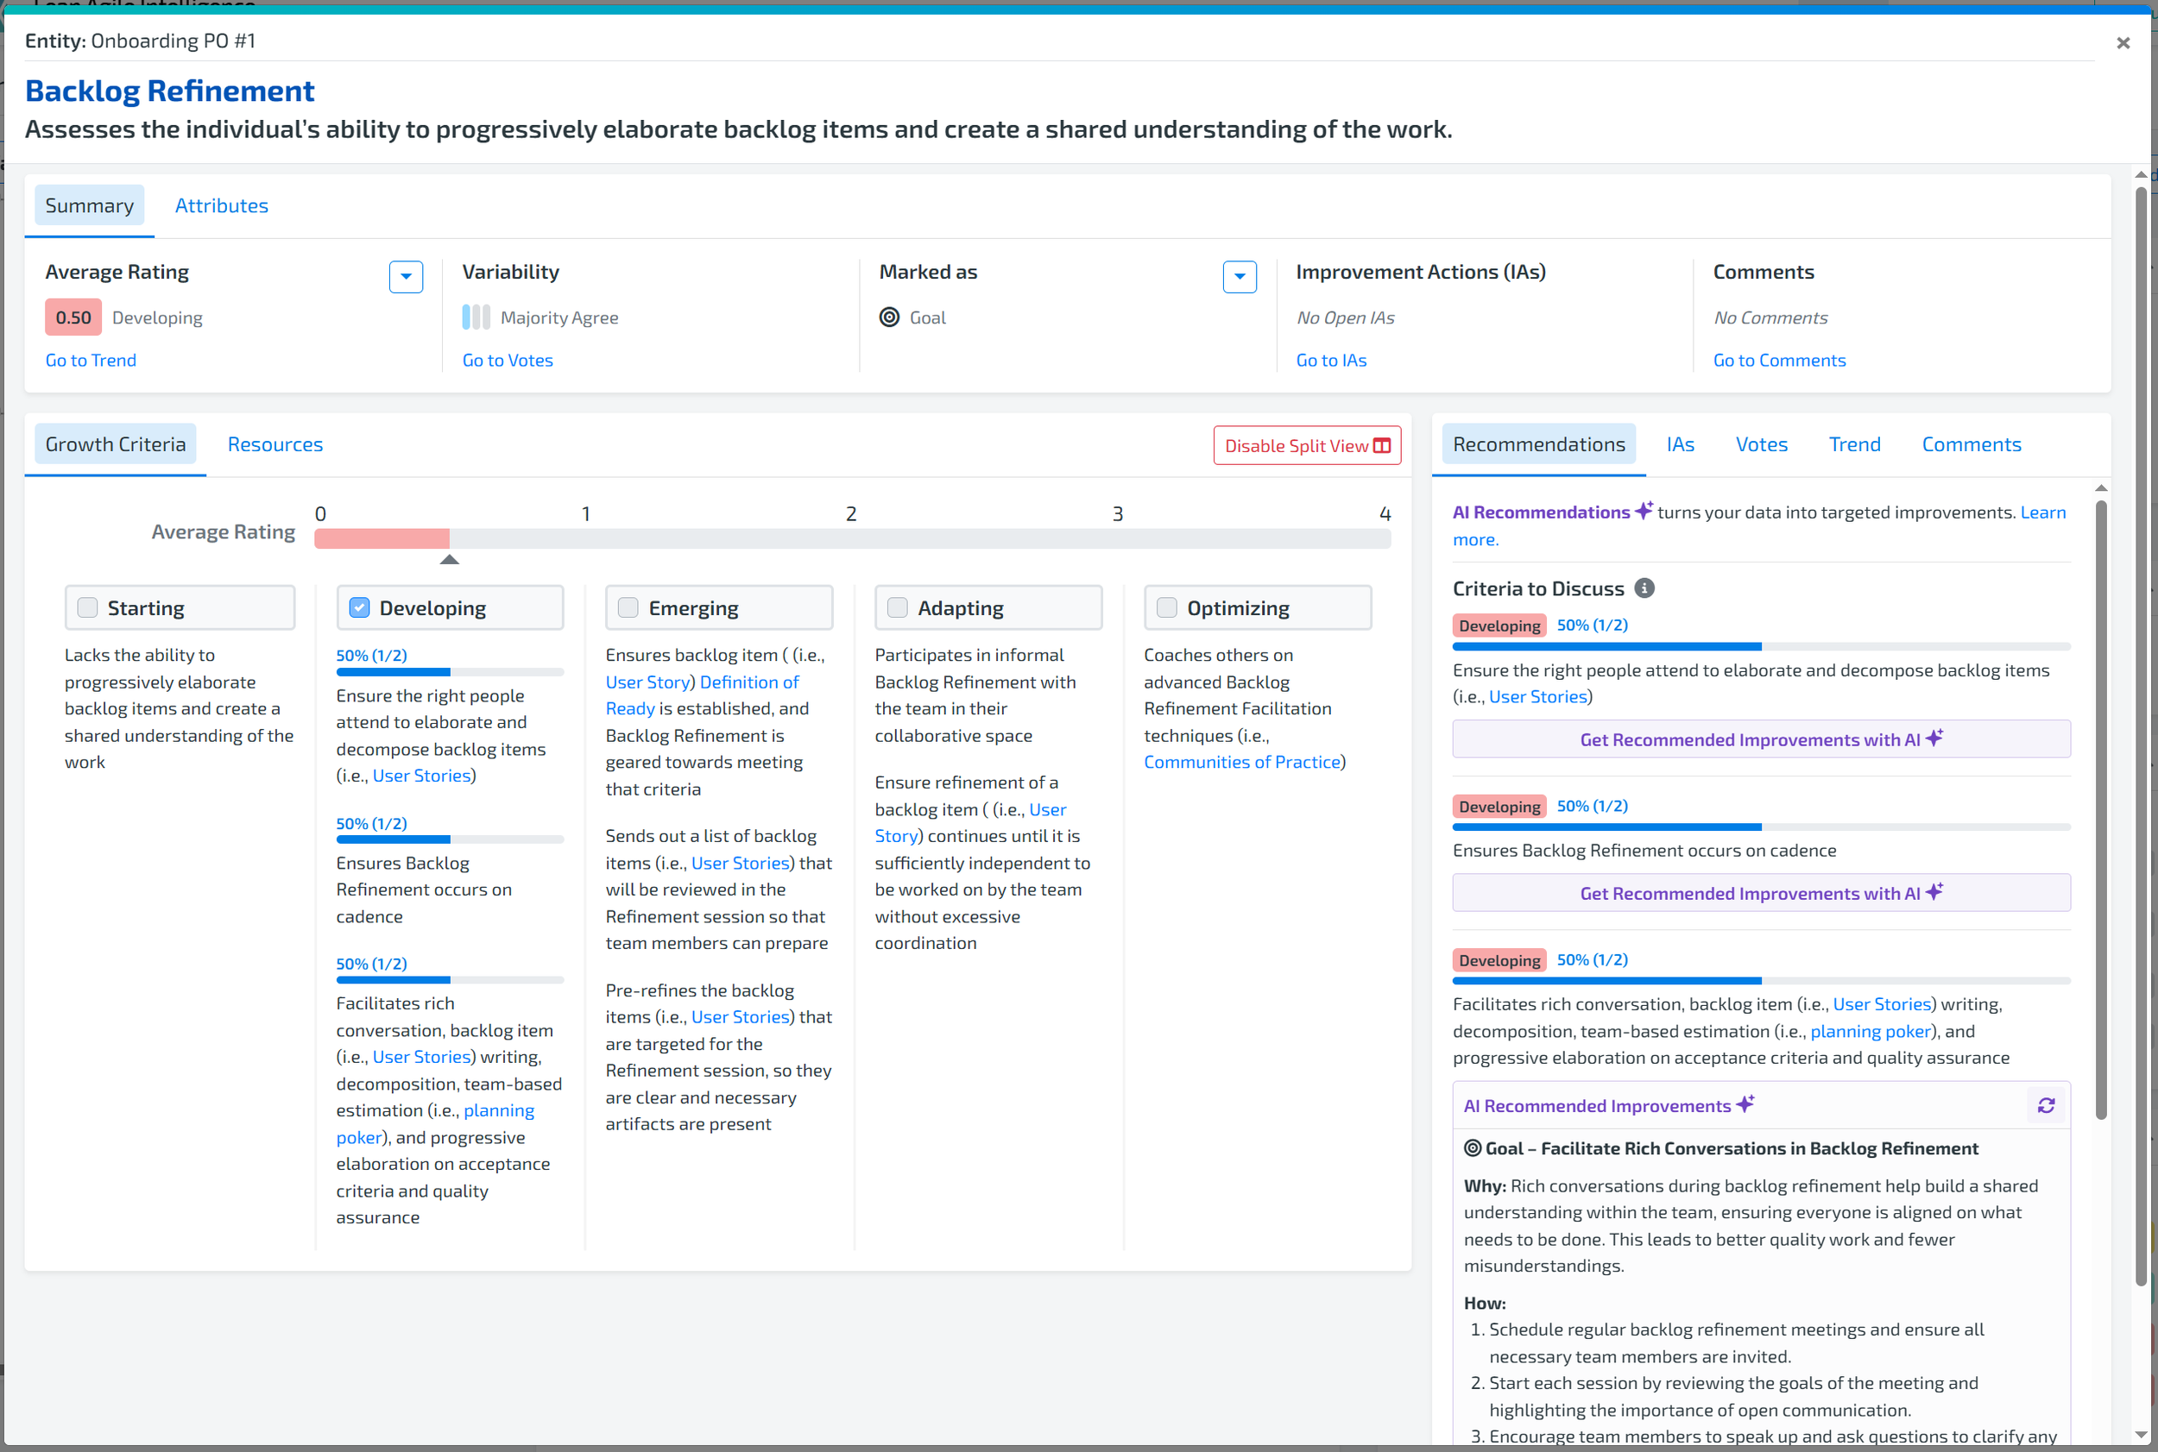This screenshot has height=1452, width=2158.
Task: Open the Average Rating dropdown arrow
Action: point(406,277)
